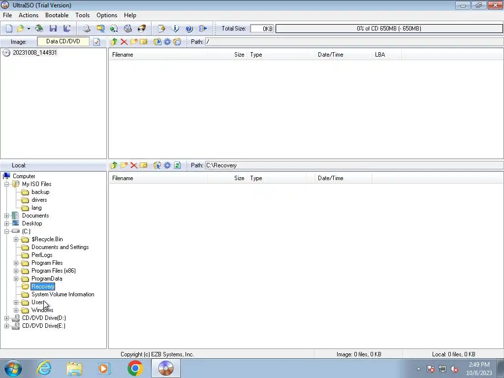
Task: Click the New image toolbar icon
Action: 9,29
